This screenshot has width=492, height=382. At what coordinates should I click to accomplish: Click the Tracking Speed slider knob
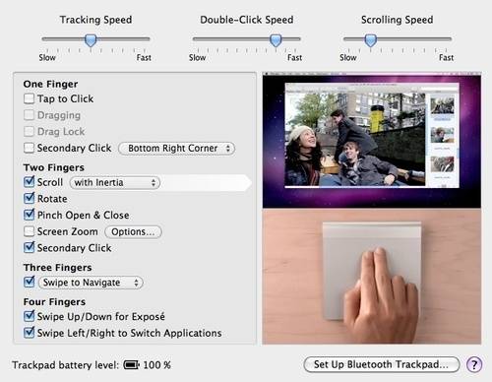tap(91, 40)
